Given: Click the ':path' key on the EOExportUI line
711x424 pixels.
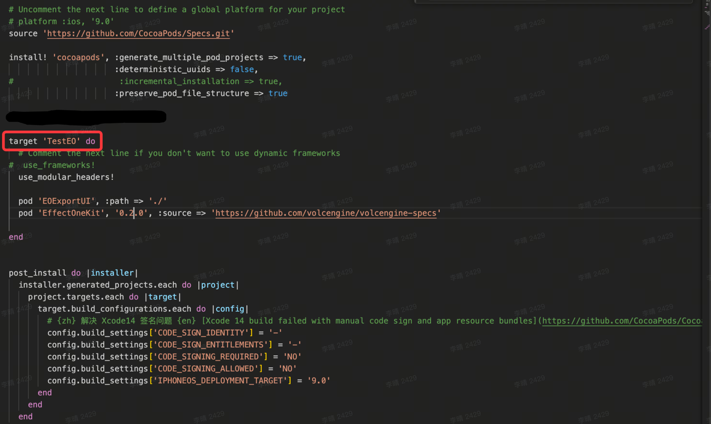Looking at the screenshot, I should 117,201.
